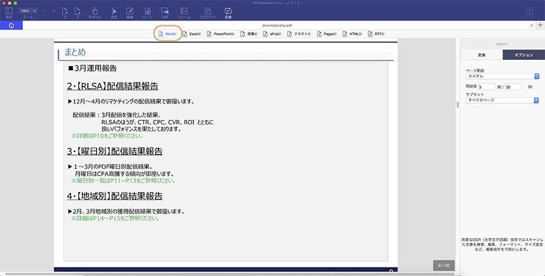545x276 pixels.
Task: Click the 2・【RLSA】配信結果報告 heading
Action: [113, 86]
